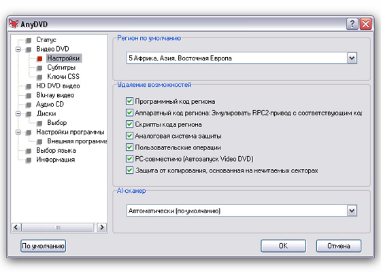This screenshot has height=273, width=381.
Task: Click the tree horizontal scrollbar thumb
Action: tap(58, 227)
